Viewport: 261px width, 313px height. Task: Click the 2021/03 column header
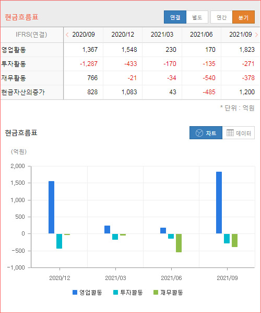(x=162, y=35)
